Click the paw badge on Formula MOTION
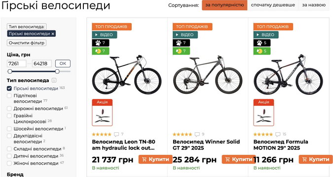Screen dimensions: 333x177 [262, 43]
